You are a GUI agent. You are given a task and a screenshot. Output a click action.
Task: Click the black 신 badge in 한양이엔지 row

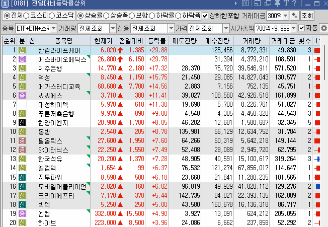pyautogui.click(x=22, y=123)
